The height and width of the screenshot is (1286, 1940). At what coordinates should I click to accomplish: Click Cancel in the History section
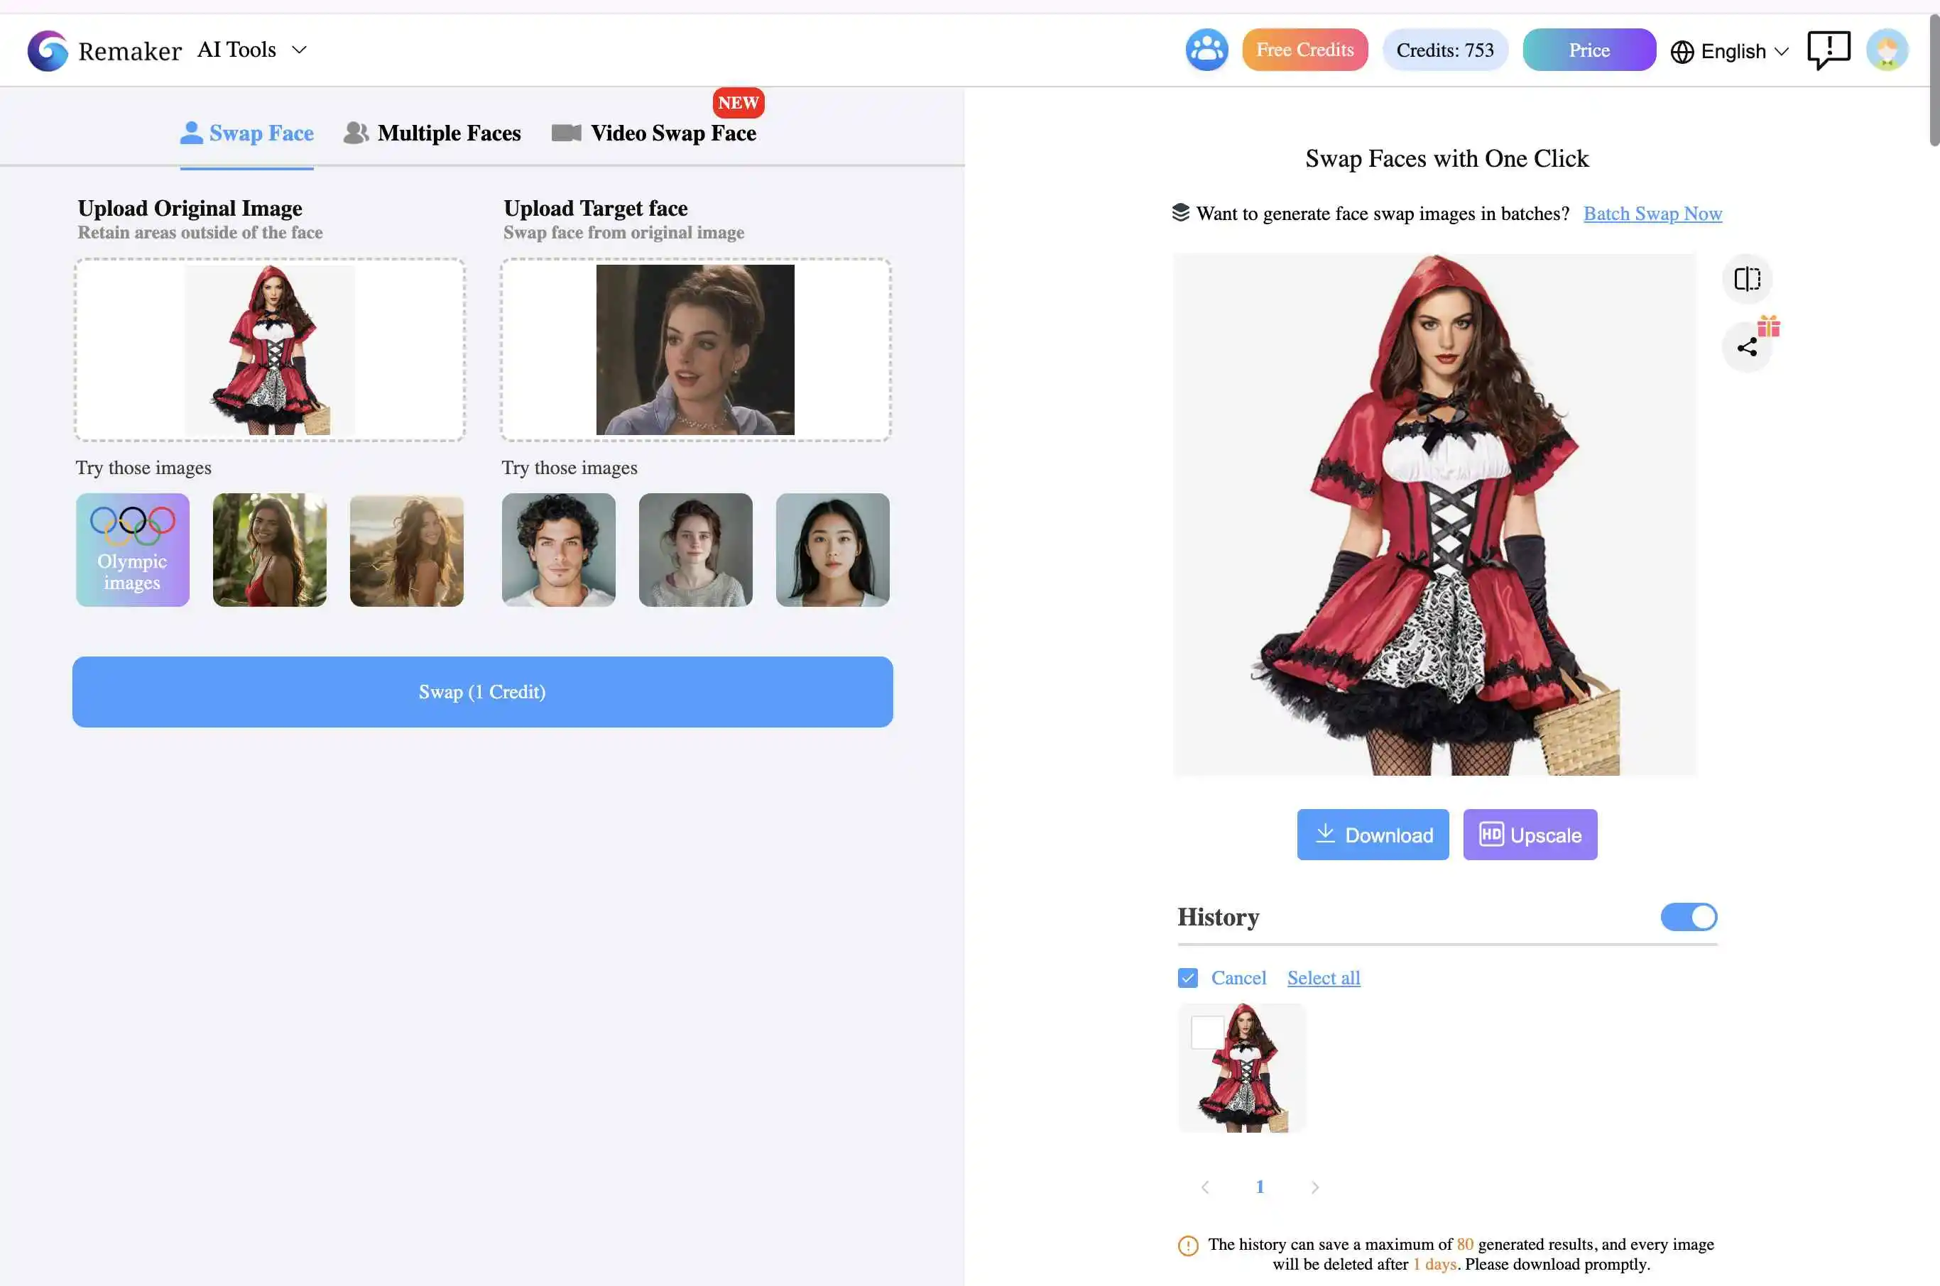click(x=1238, y=977)
